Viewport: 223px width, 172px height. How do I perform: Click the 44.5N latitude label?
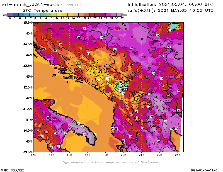click(x=27, y=44)
